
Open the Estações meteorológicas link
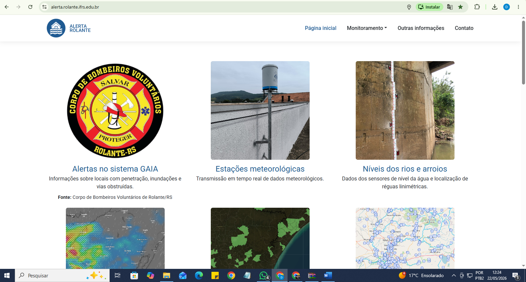click(x=260, y=169)
